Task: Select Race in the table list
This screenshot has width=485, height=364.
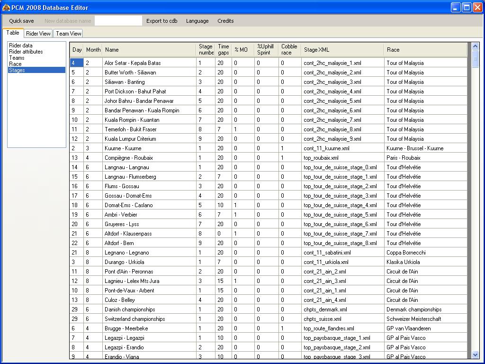Action: click(x=15, y=64)
